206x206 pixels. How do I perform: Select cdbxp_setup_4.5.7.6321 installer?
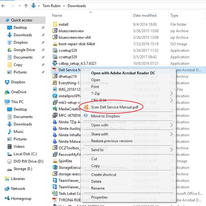(x=77, y=64)
